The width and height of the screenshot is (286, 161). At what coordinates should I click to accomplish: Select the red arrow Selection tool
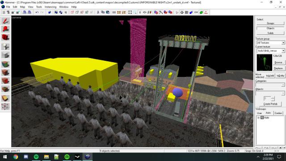click(x=5, y=21)
